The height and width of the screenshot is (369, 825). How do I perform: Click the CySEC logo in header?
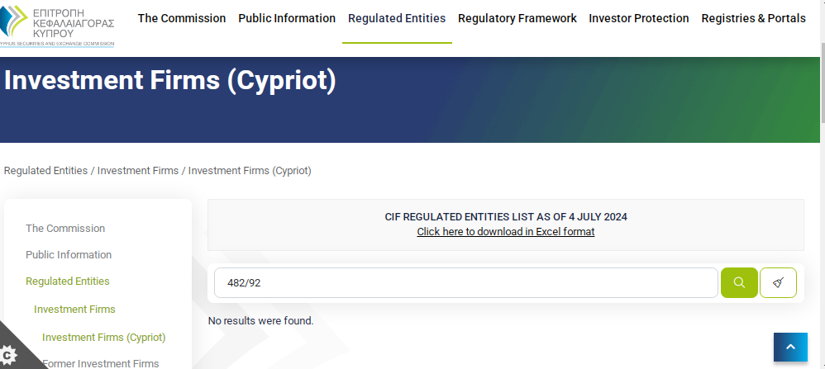(57, 26)
